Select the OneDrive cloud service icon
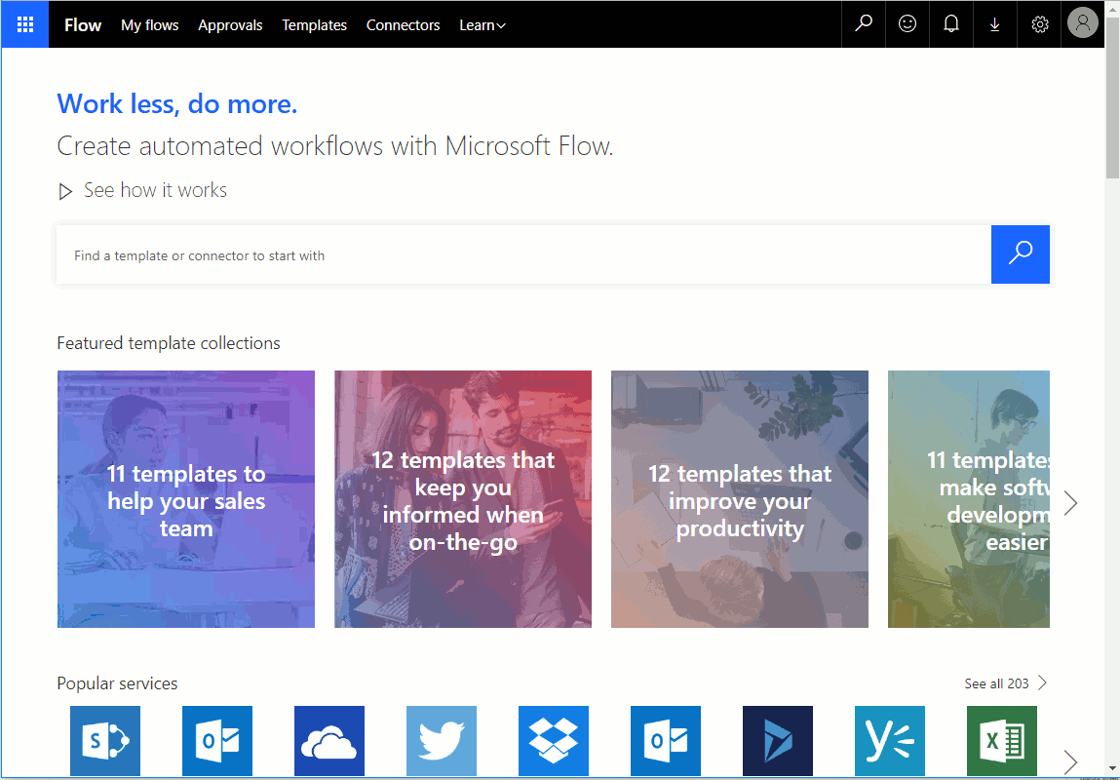The width and height of the screenshot is (1120, 780). (329, 741)
